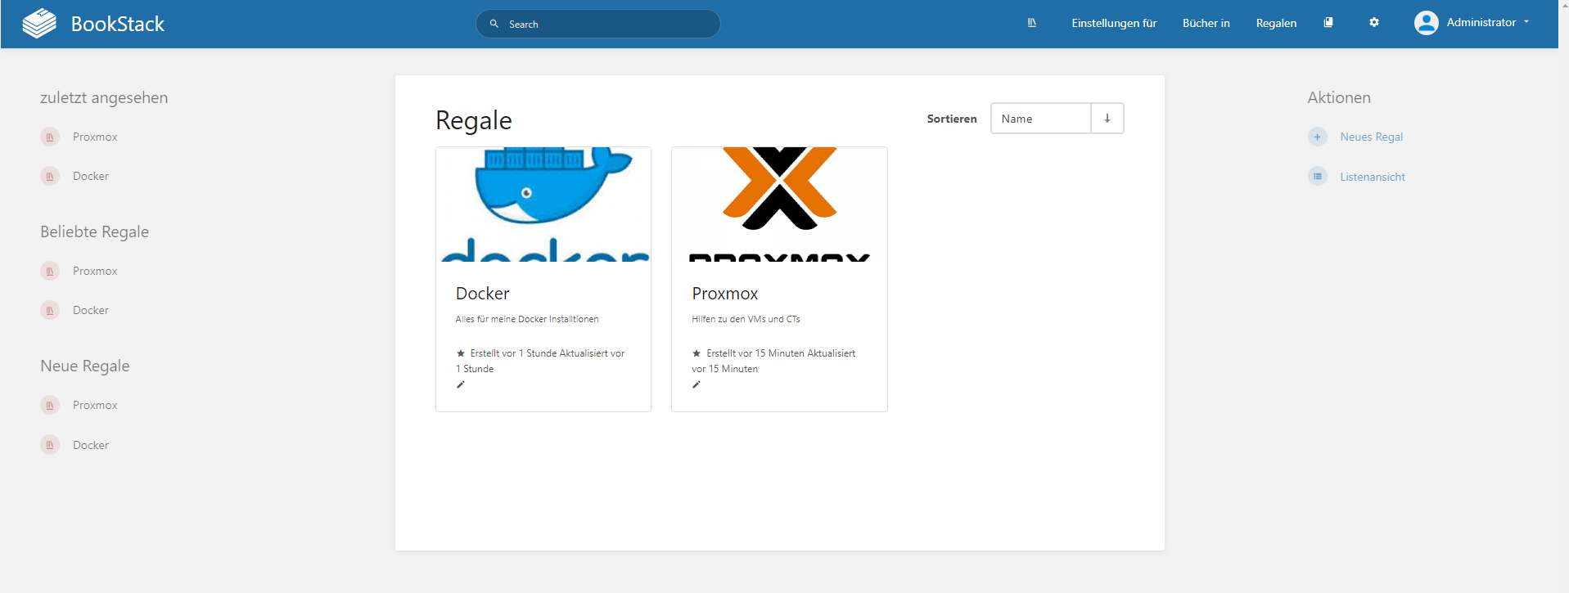The height and width of the screenshot is (593, 1569).
Task: Open Proxmox under Neue Regale
Action: coord(95,405)
